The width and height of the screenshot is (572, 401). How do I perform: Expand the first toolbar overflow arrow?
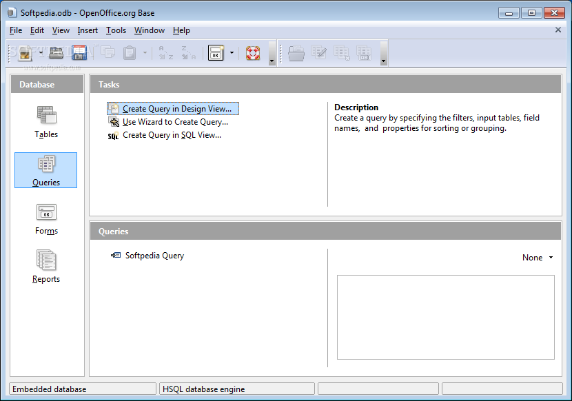pos(272,53)
